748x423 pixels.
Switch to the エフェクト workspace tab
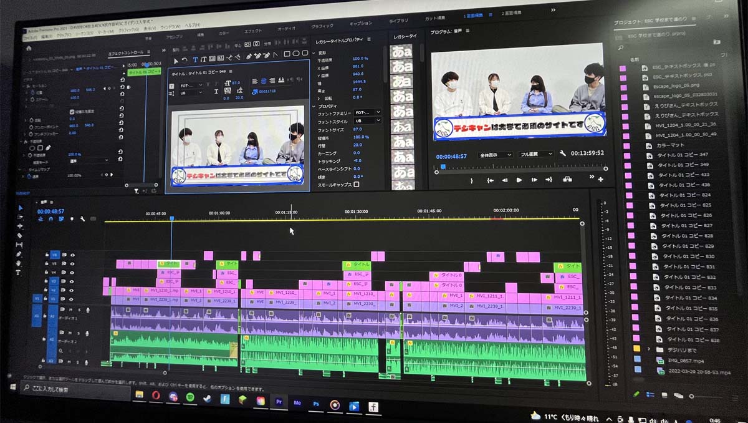[x=253, y=31]
